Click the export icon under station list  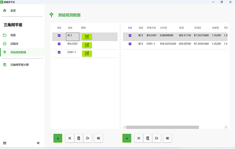(88, 138)
